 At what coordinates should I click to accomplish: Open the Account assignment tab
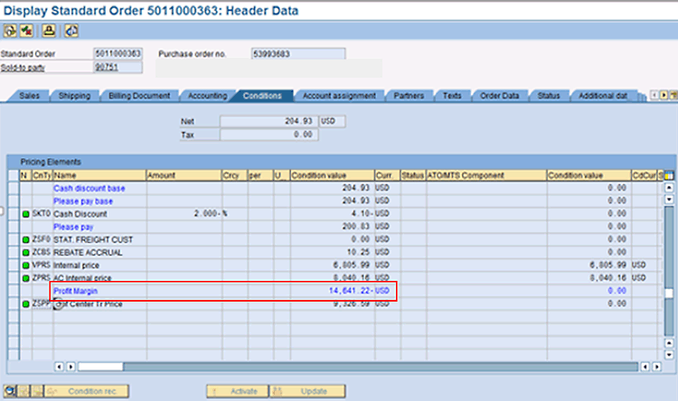click(340, 96)
